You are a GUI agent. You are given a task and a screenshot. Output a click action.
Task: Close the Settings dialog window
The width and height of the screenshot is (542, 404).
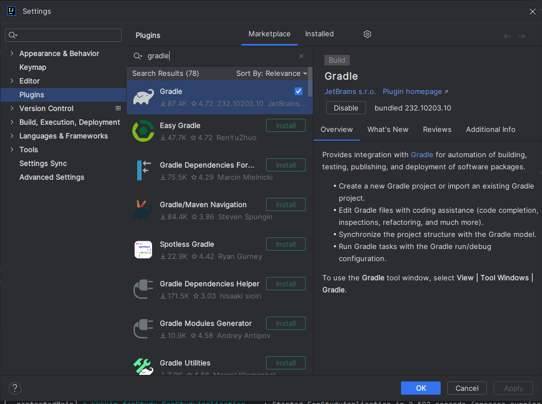pos(532,12)
